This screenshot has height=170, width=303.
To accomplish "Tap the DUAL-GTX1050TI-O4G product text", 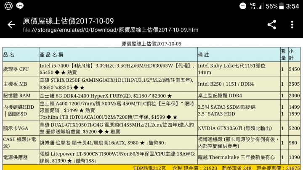I will pyautogui.click(x=117, y=128).
